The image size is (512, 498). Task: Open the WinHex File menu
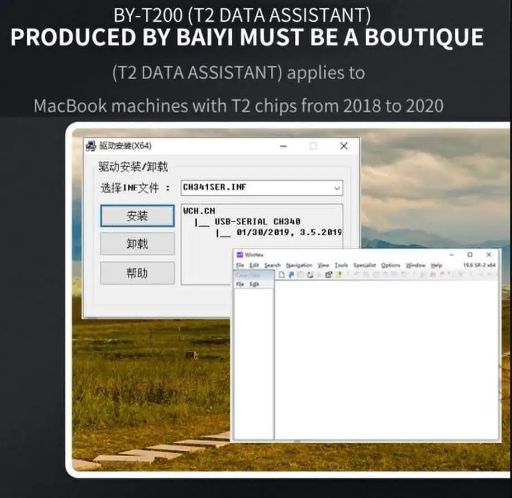coord(240,265)
